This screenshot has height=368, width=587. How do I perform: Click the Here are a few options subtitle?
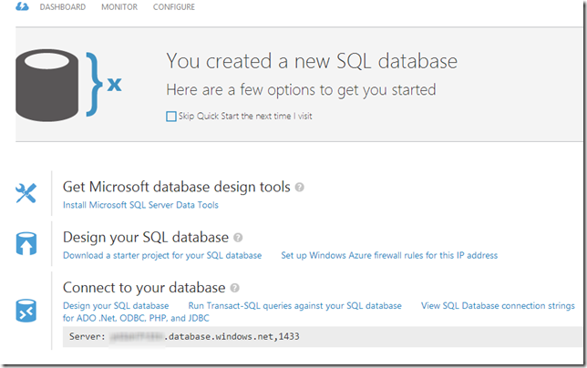tap(301, 90)
